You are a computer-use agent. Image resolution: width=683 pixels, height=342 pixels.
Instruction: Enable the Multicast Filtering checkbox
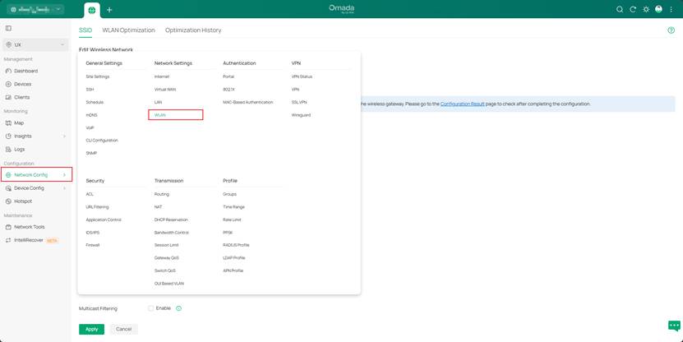point(150,308)
